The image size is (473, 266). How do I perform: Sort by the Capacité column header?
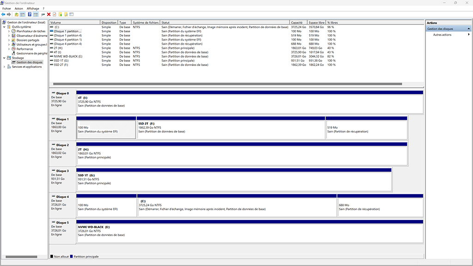[x=298, y=23]
